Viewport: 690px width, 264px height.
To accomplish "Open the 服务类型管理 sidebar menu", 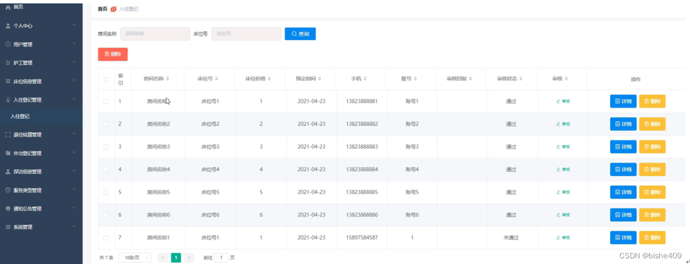I will click(41, 190).
